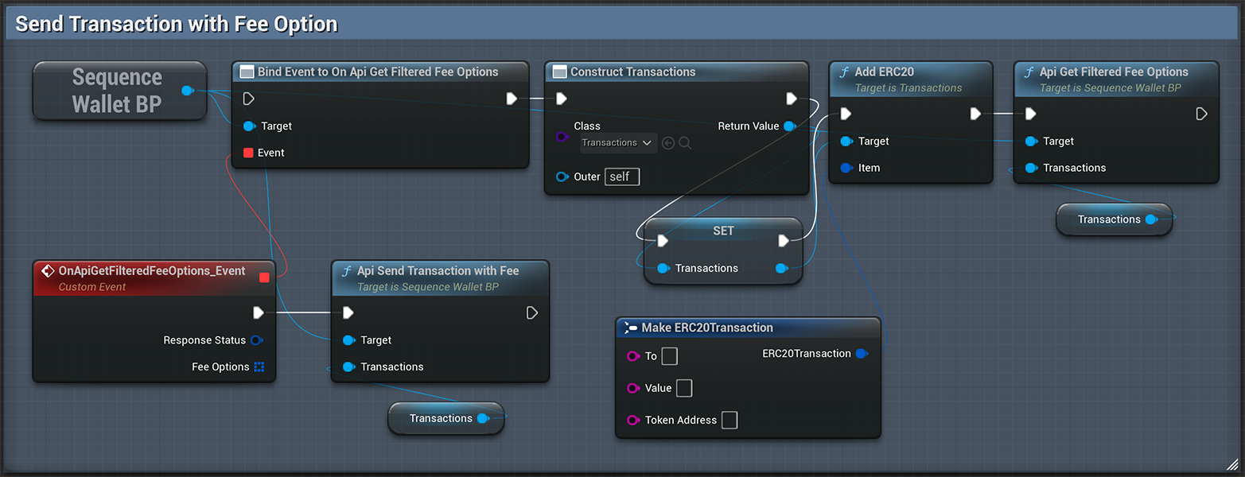The width and height of the screenshot is (1245, 477).
Task: Click exec input pin on Construct Transactions node
Action: click(x=562, y=99)
